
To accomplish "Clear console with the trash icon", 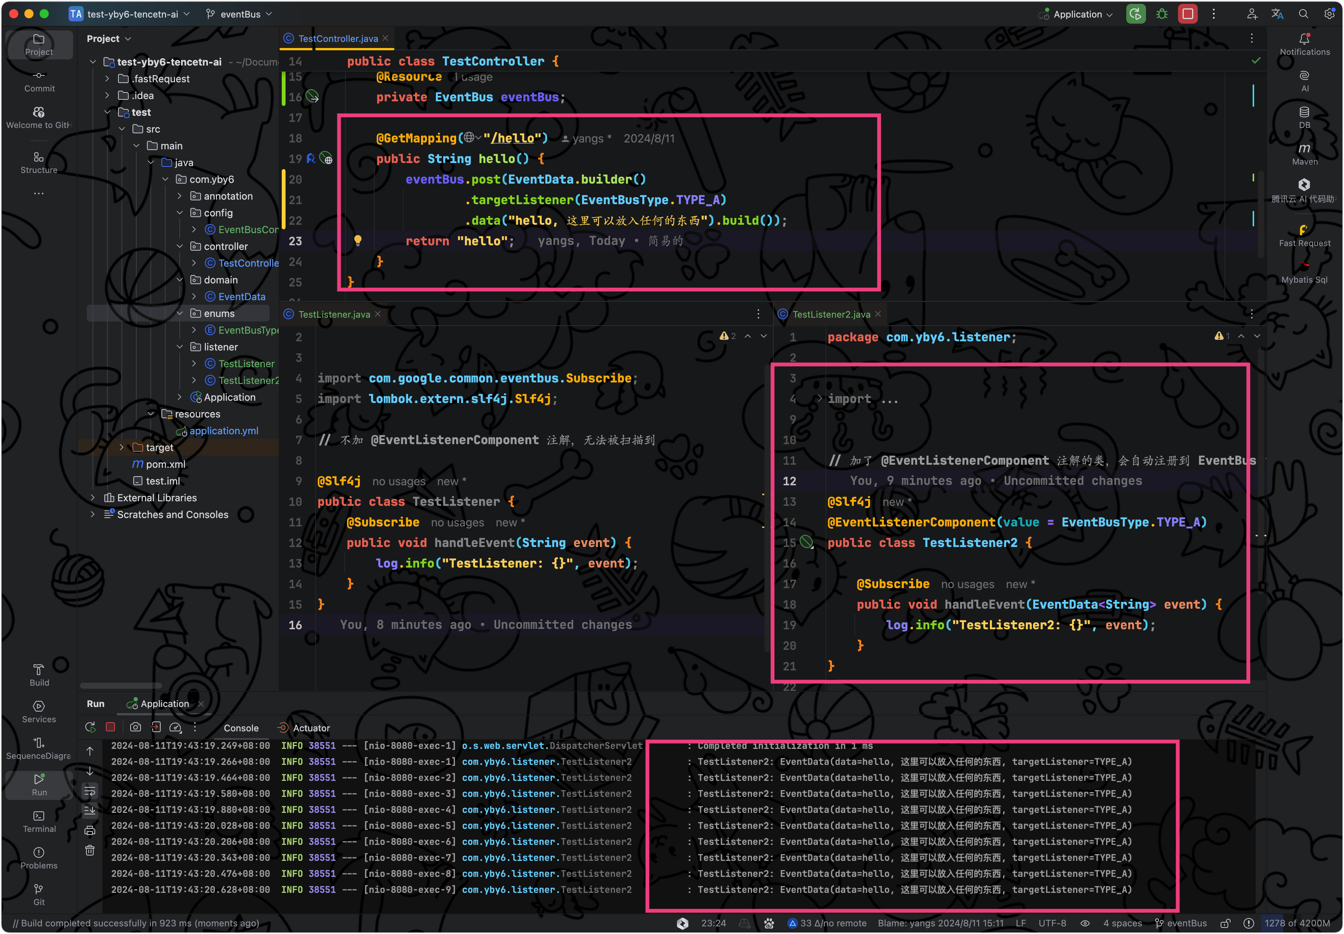I will point(89,850).
